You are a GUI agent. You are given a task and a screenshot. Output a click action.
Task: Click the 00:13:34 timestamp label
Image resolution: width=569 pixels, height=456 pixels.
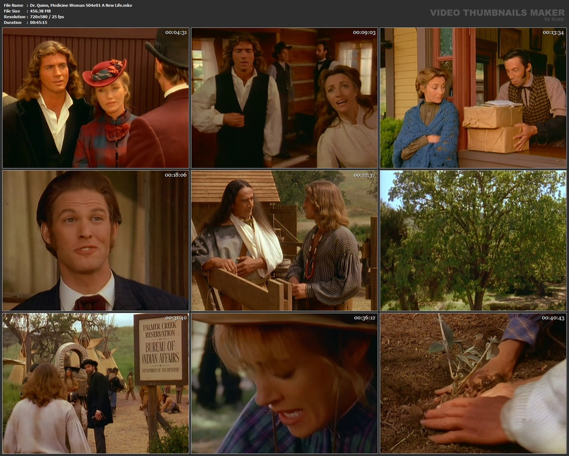[554, 32]
